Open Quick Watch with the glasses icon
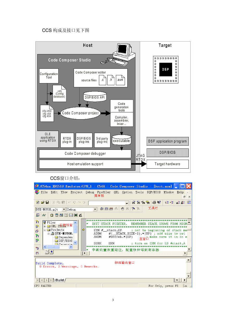Screen dimensions: 226x321 tap(44, 215)
